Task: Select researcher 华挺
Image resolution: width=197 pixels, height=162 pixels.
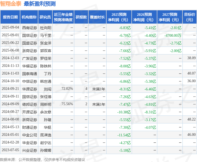Action: tap(48, 127)
